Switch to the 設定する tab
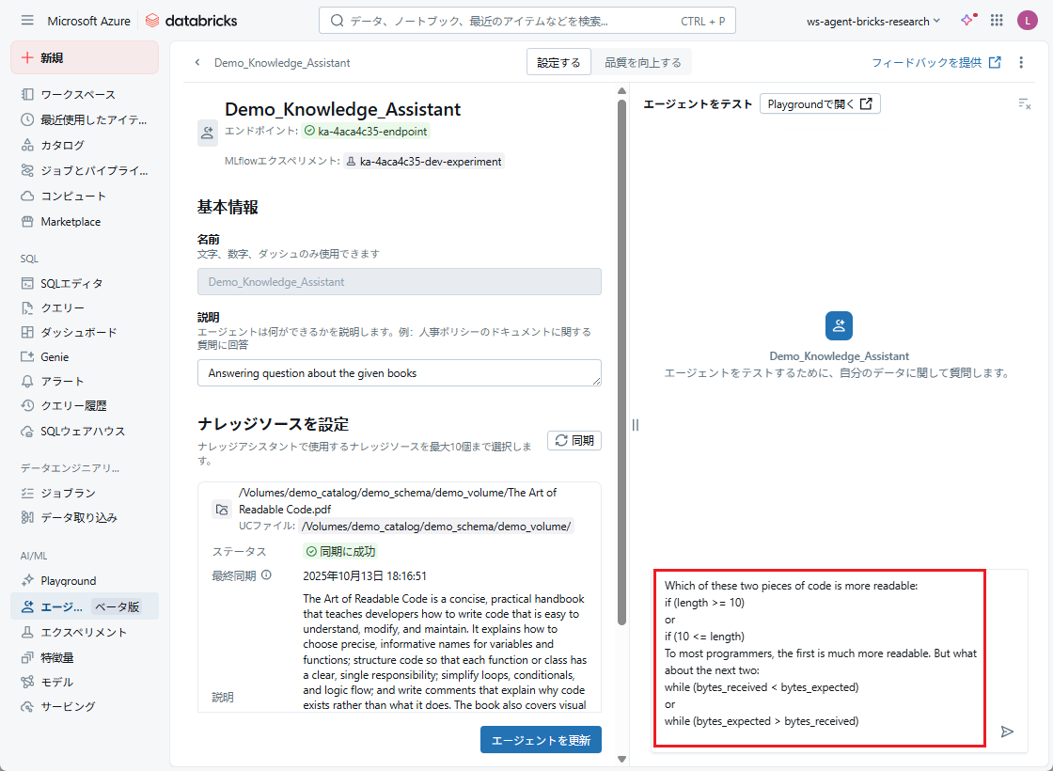The width and height of the screenshot is (1053, 771). coord(558,62)
